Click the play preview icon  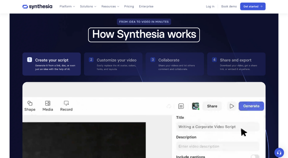coord(232,106)
